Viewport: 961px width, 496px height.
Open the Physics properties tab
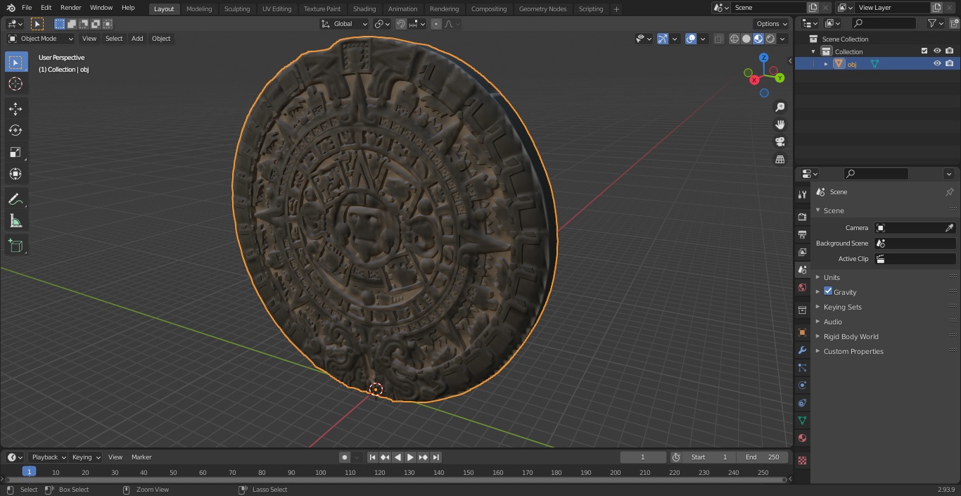click(802, 385)
